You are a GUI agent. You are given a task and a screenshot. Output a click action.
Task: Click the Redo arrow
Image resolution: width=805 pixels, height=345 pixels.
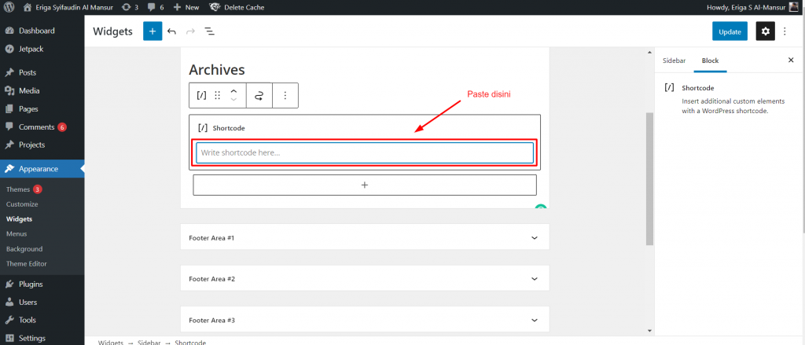[x=190, y=31]
